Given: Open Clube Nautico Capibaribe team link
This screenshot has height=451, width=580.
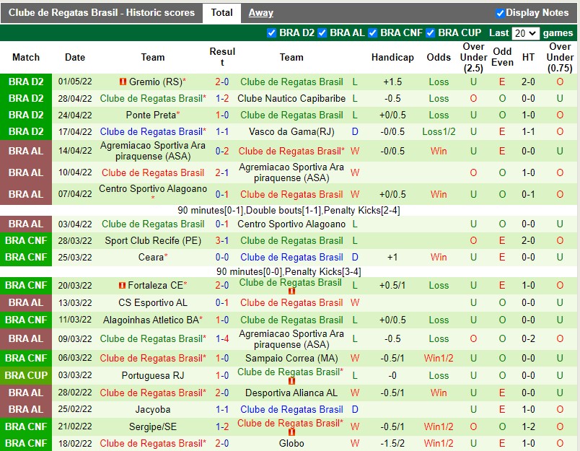Looking at the screenshot, I should pyautogui.click(x=291, y=98).
